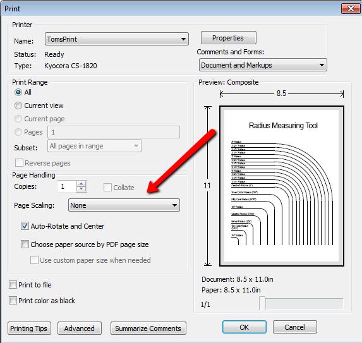Check the Print color as black option
The width and height of the screenshot is (362, 343).
point(13,301)
